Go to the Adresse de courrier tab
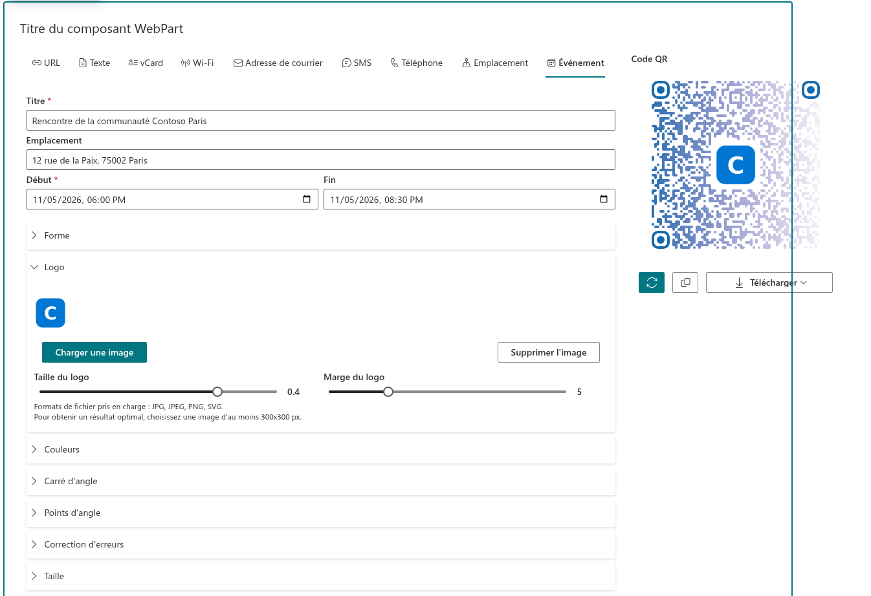This screenshot has width=871, height=596. click(x=278, y=63)
